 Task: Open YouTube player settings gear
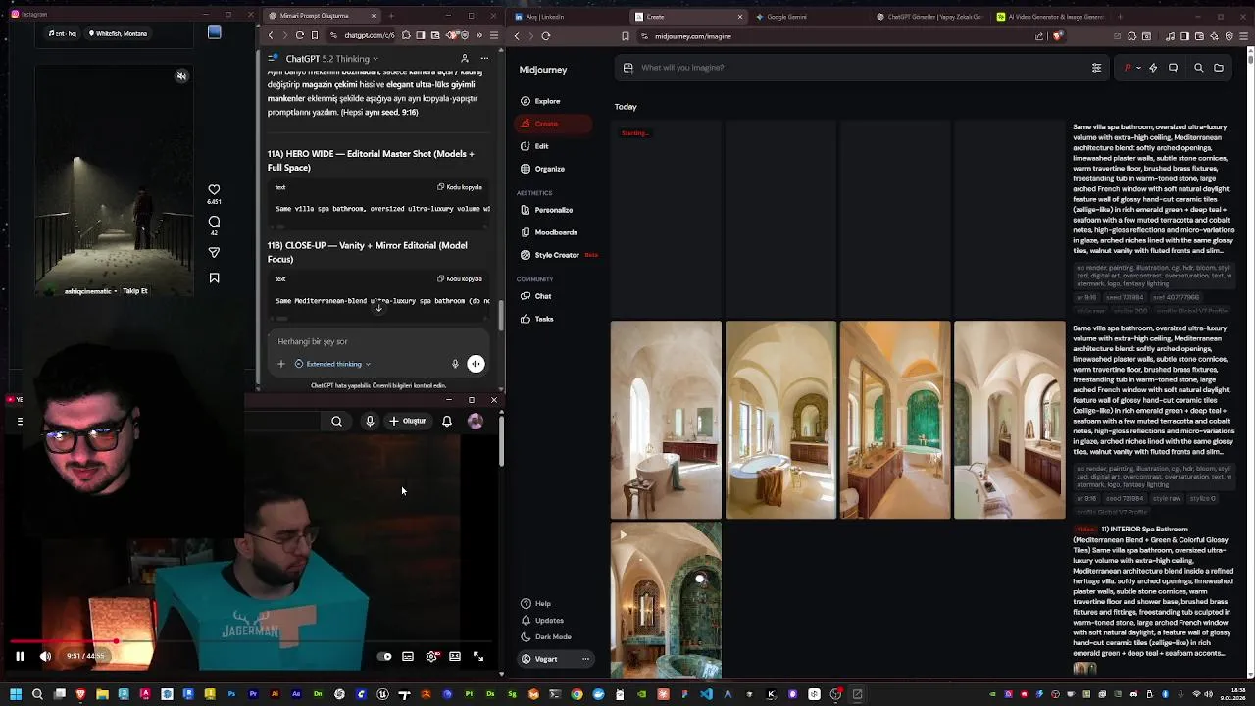431,656
